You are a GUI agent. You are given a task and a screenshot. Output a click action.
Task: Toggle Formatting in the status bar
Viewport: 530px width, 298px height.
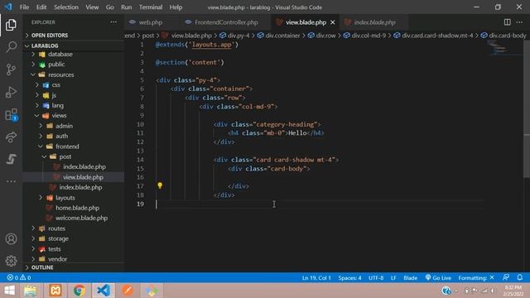pyautogui.click(x=476, y=278)
